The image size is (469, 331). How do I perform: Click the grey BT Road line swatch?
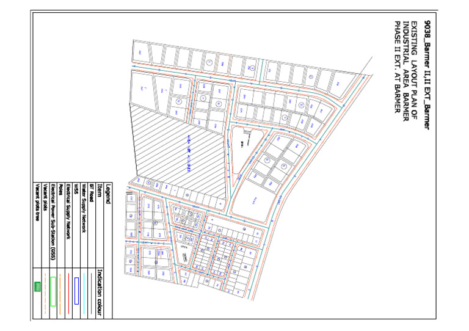[92, 293]
